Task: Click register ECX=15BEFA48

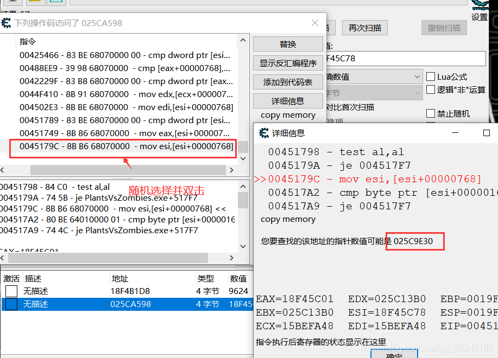Action: 294,326
